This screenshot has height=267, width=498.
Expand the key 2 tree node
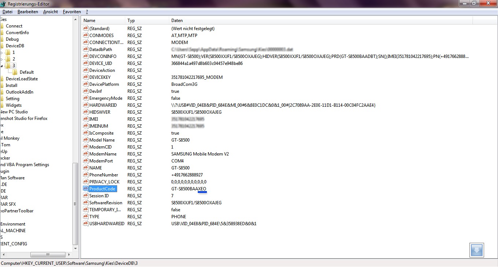coord(1,59)
